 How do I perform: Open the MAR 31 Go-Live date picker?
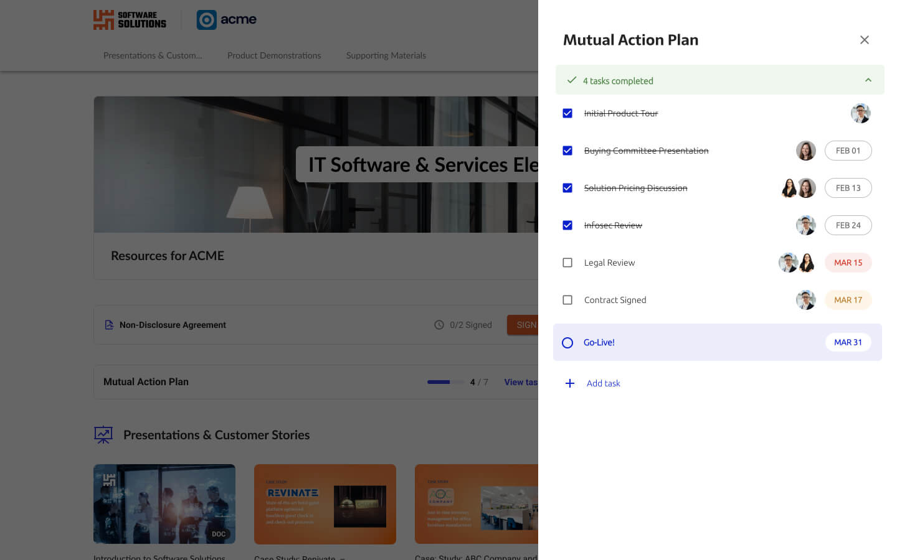pyautogui.click(x=848, y=342)
